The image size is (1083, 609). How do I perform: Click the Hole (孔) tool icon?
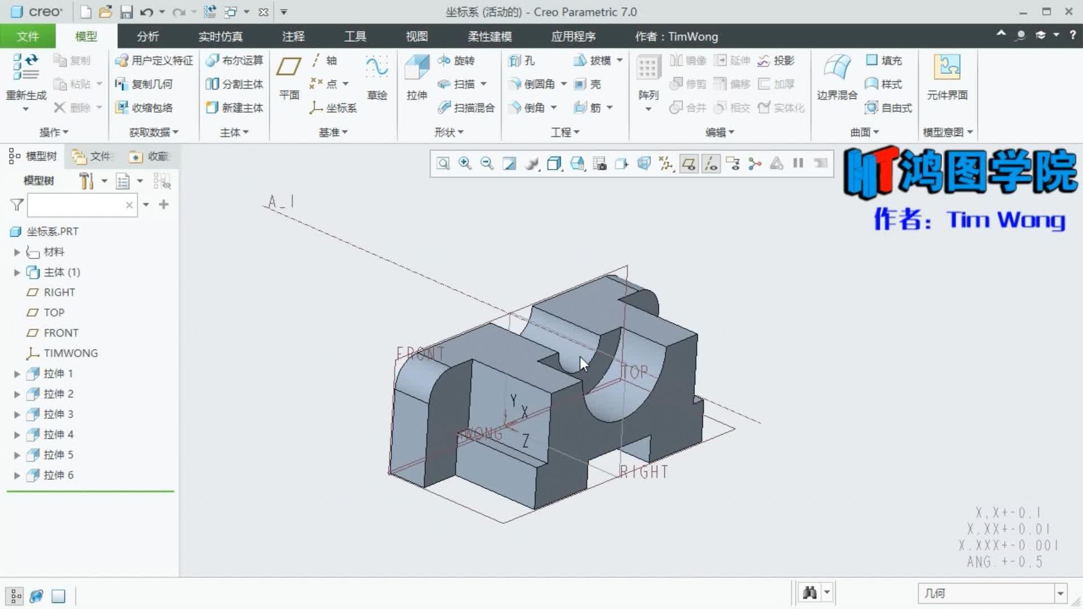tap(522, 60)
